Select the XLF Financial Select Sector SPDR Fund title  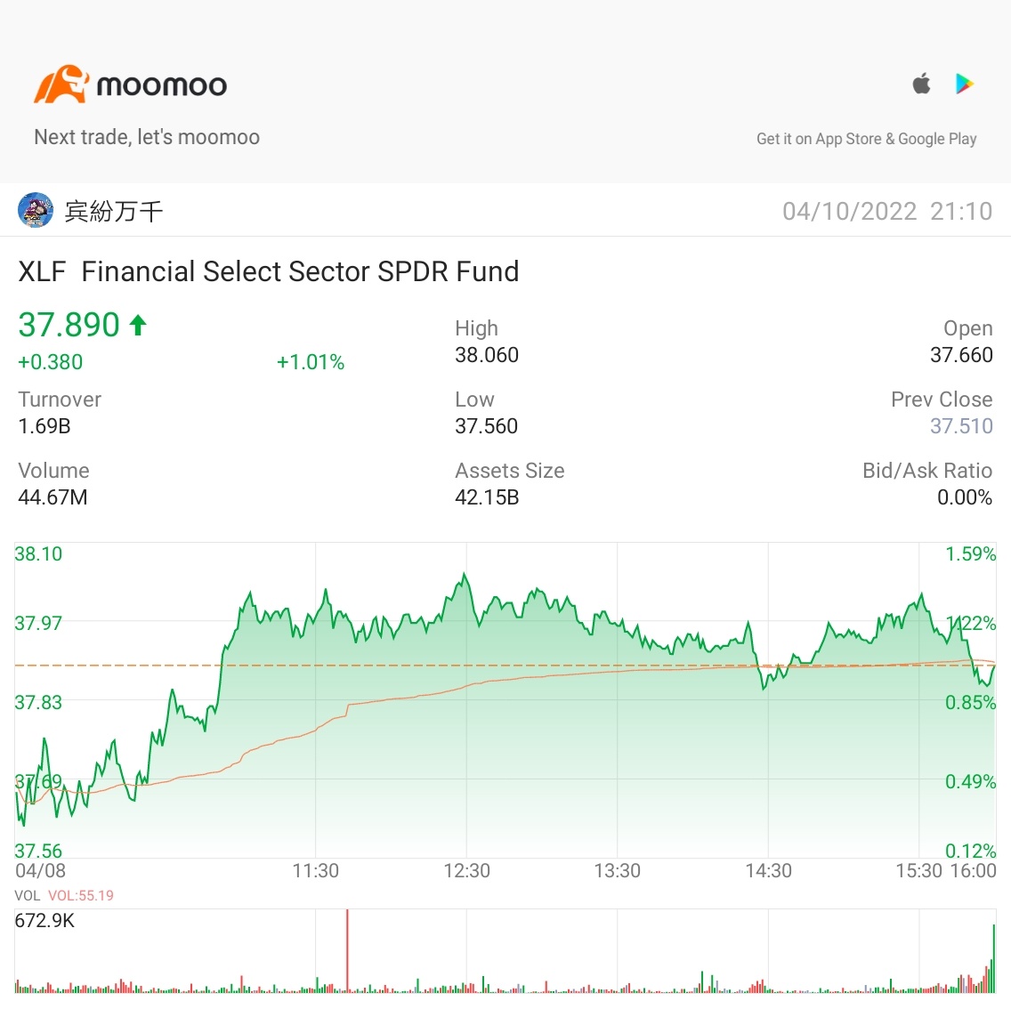coord(268,271)
